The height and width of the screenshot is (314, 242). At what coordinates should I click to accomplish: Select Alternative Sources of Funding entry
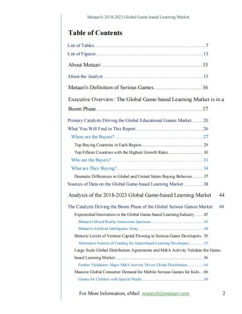point(143,243)
